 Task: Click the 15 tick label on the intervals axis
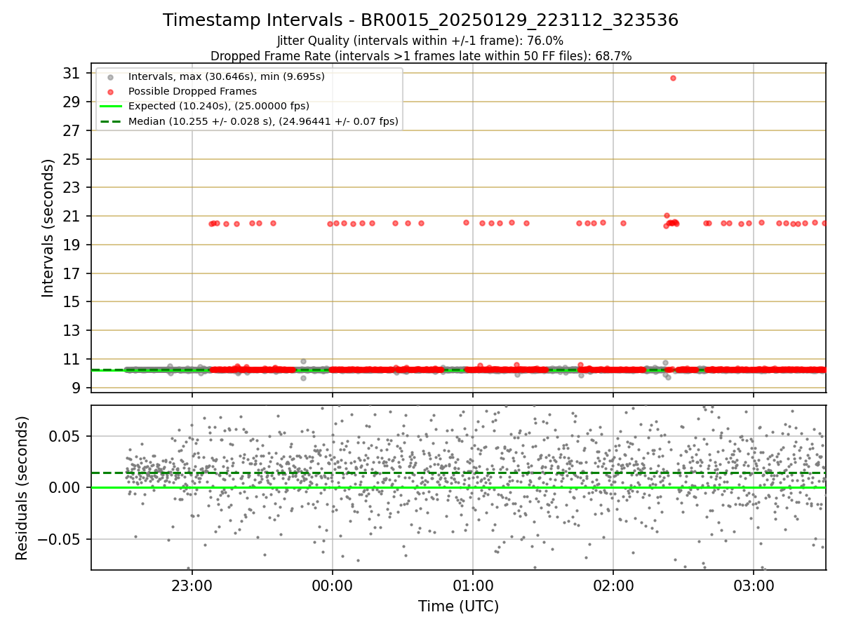tap(72, 301)
